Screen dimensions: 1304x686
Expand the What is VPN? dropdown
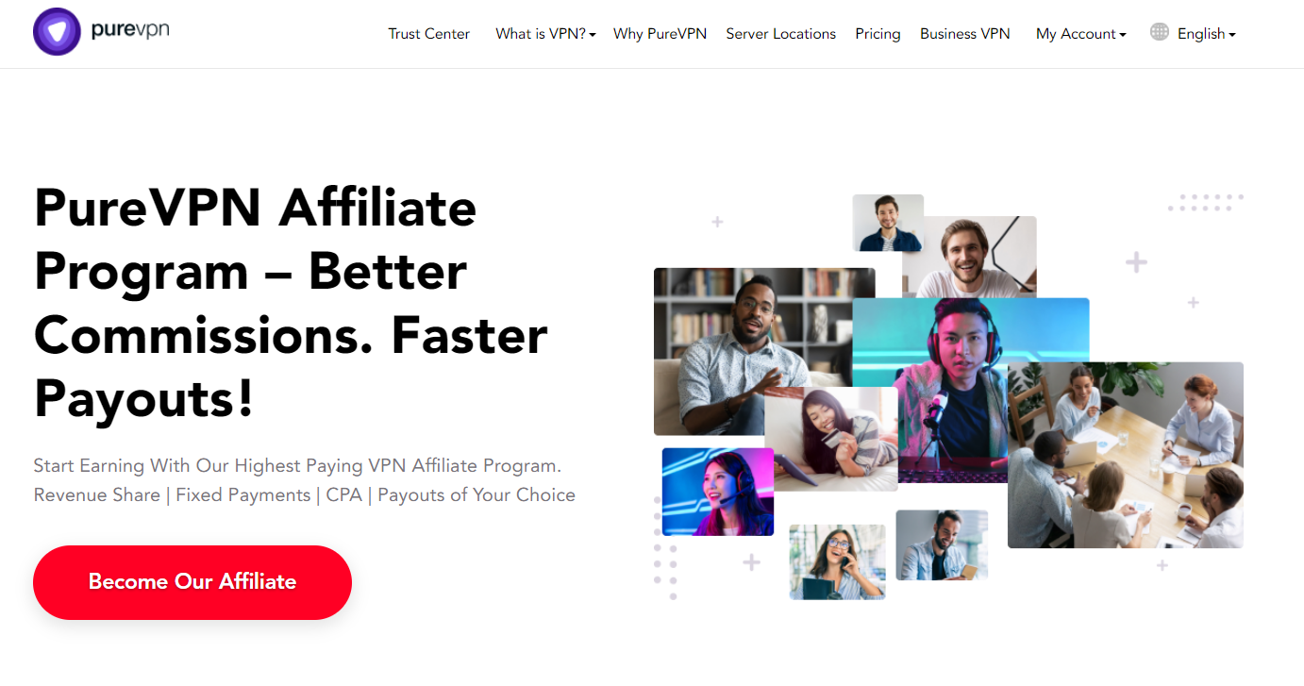(545, 34)
